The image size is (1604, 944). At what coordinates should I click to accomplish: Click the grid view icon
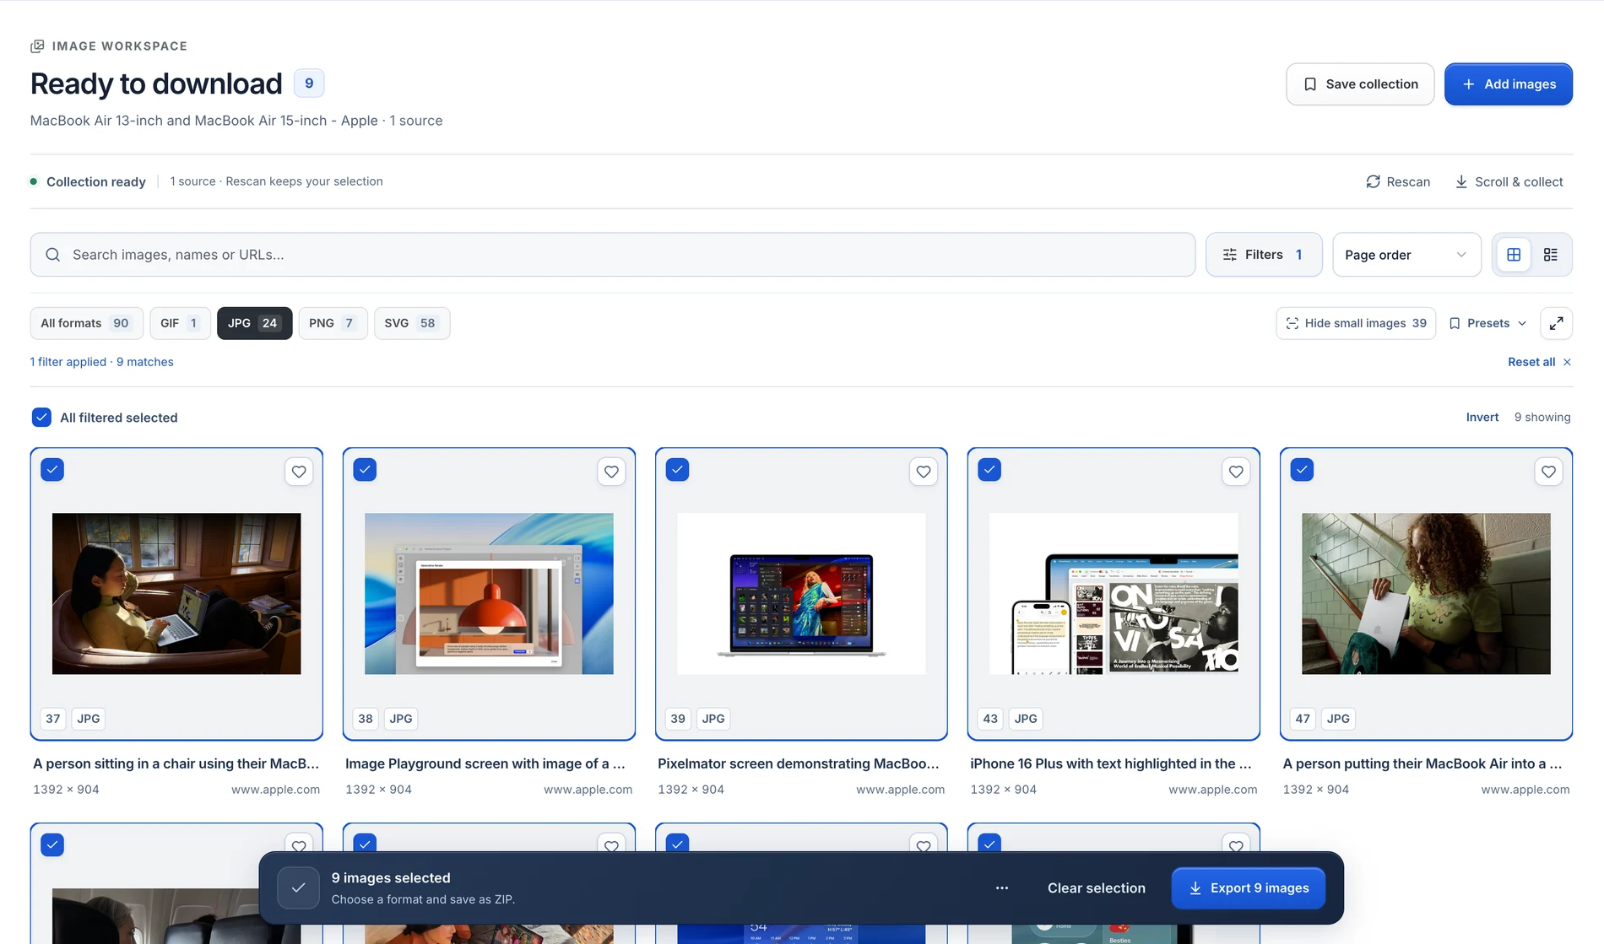click(1514, 255)
